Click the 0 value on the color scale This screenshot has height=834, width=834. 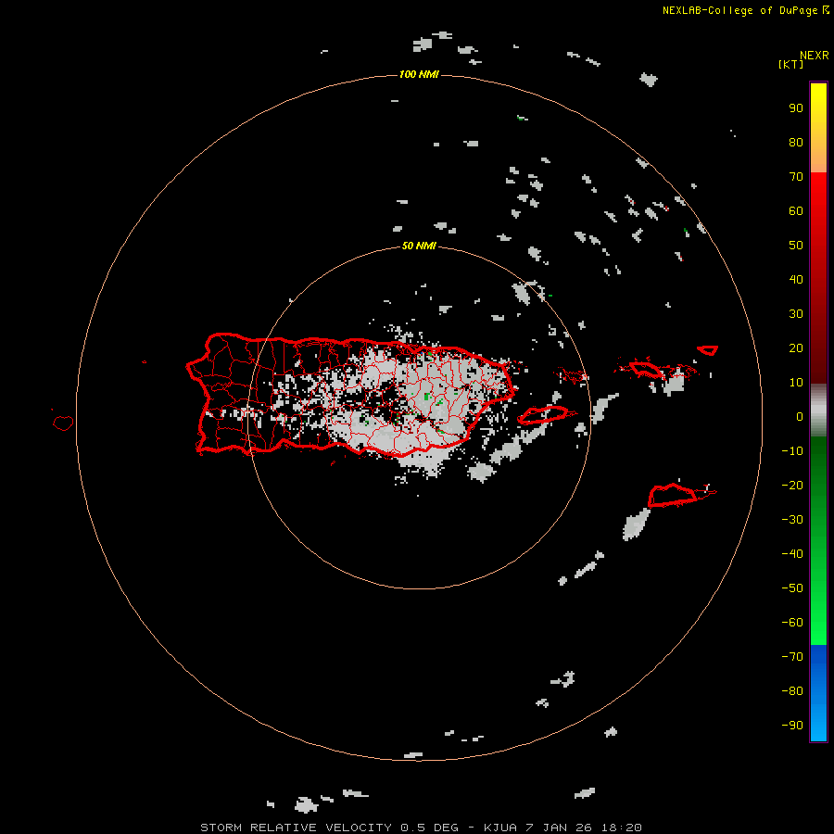pyautogui.click(x=800, y=417)
